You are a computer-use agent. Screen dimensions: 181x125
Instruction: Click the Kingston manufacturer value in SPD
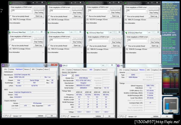84,83
